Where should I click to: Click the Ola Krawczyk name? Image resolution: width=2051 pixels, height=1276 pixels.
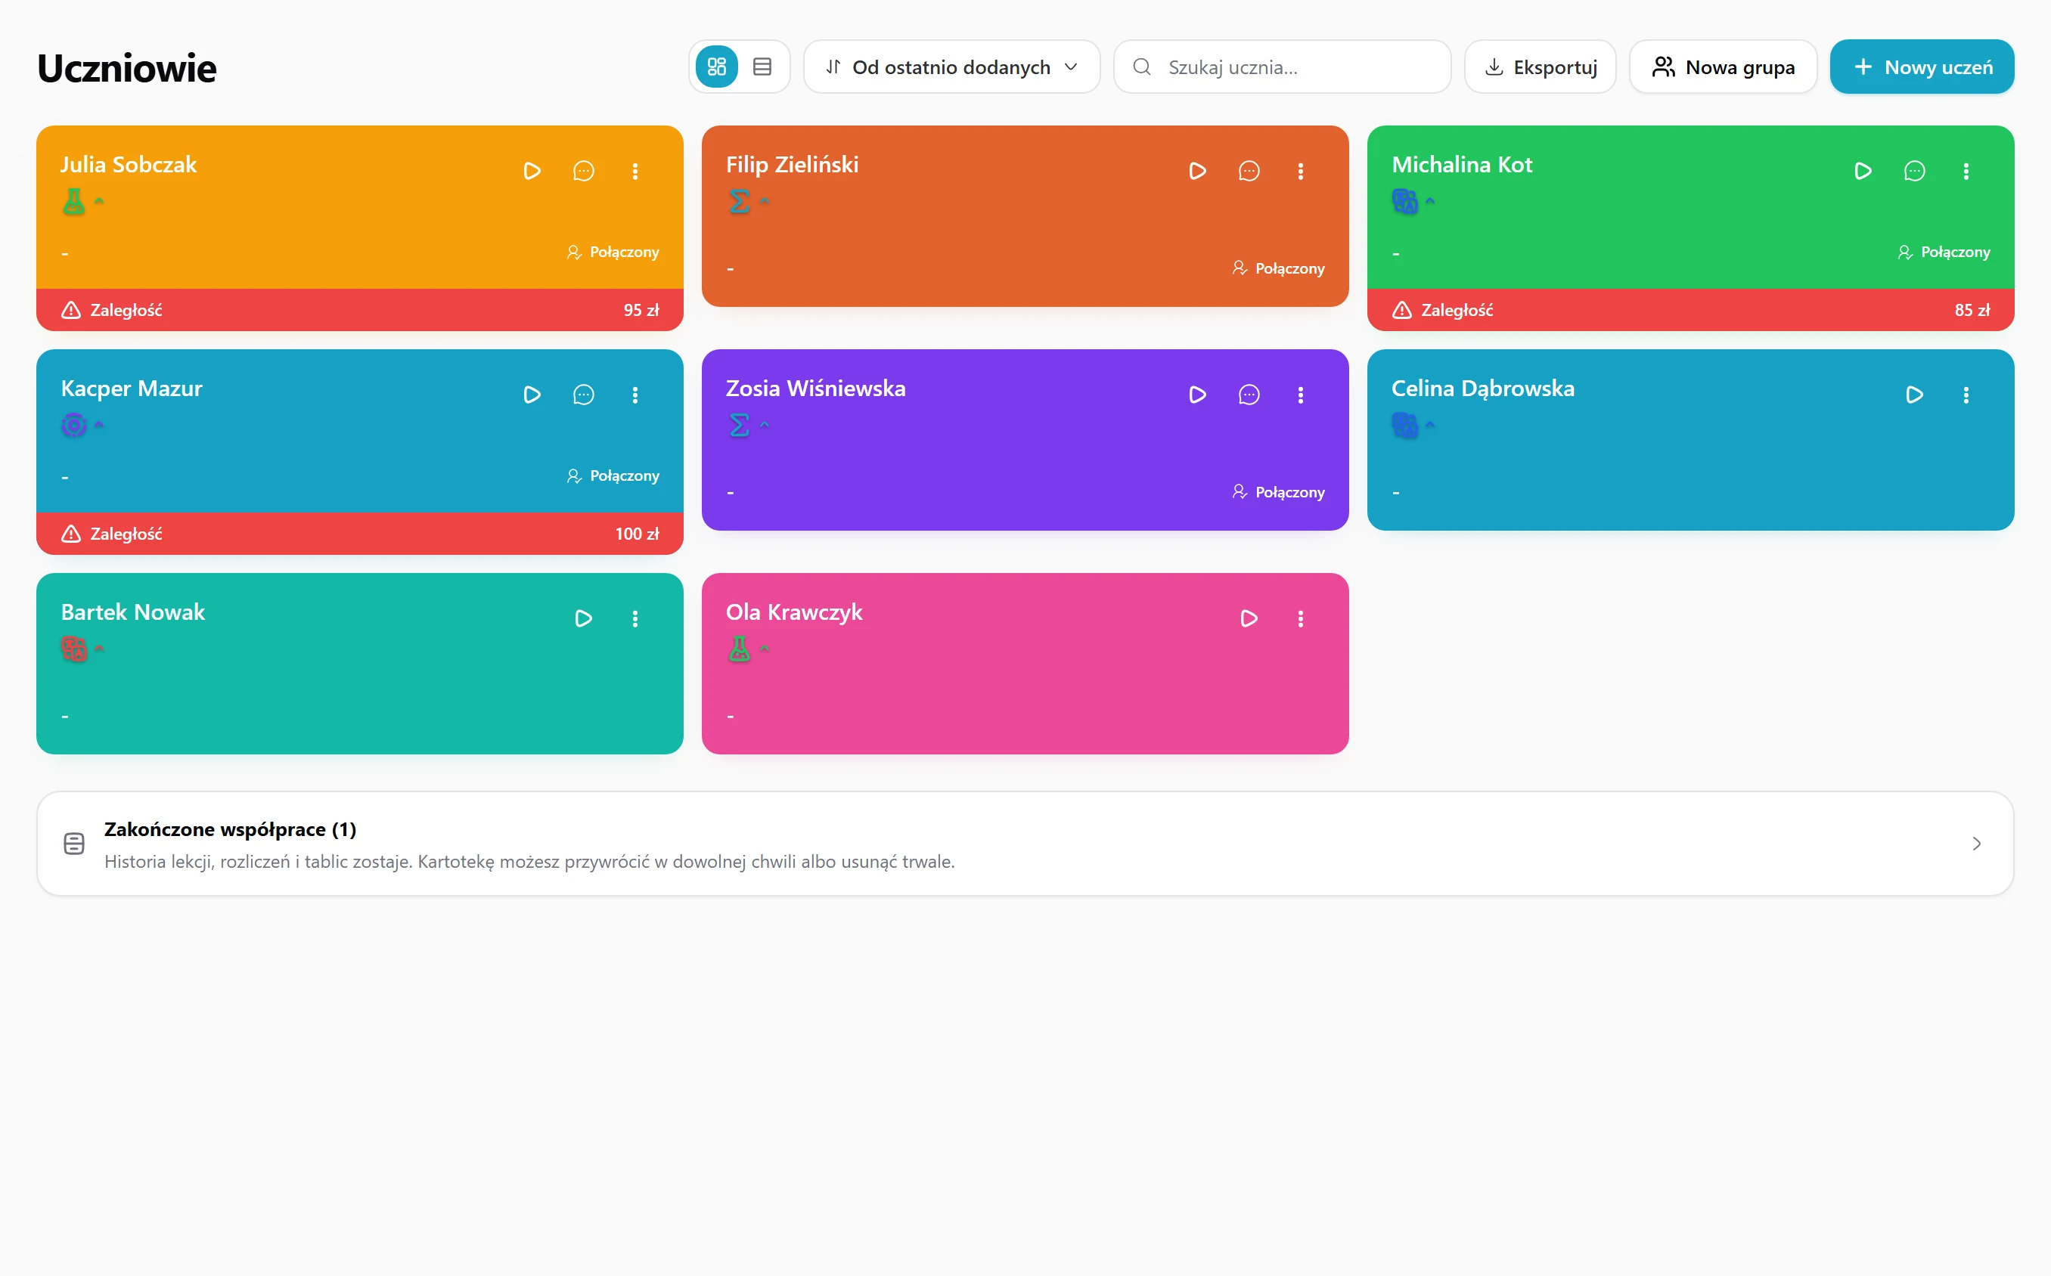794,612
